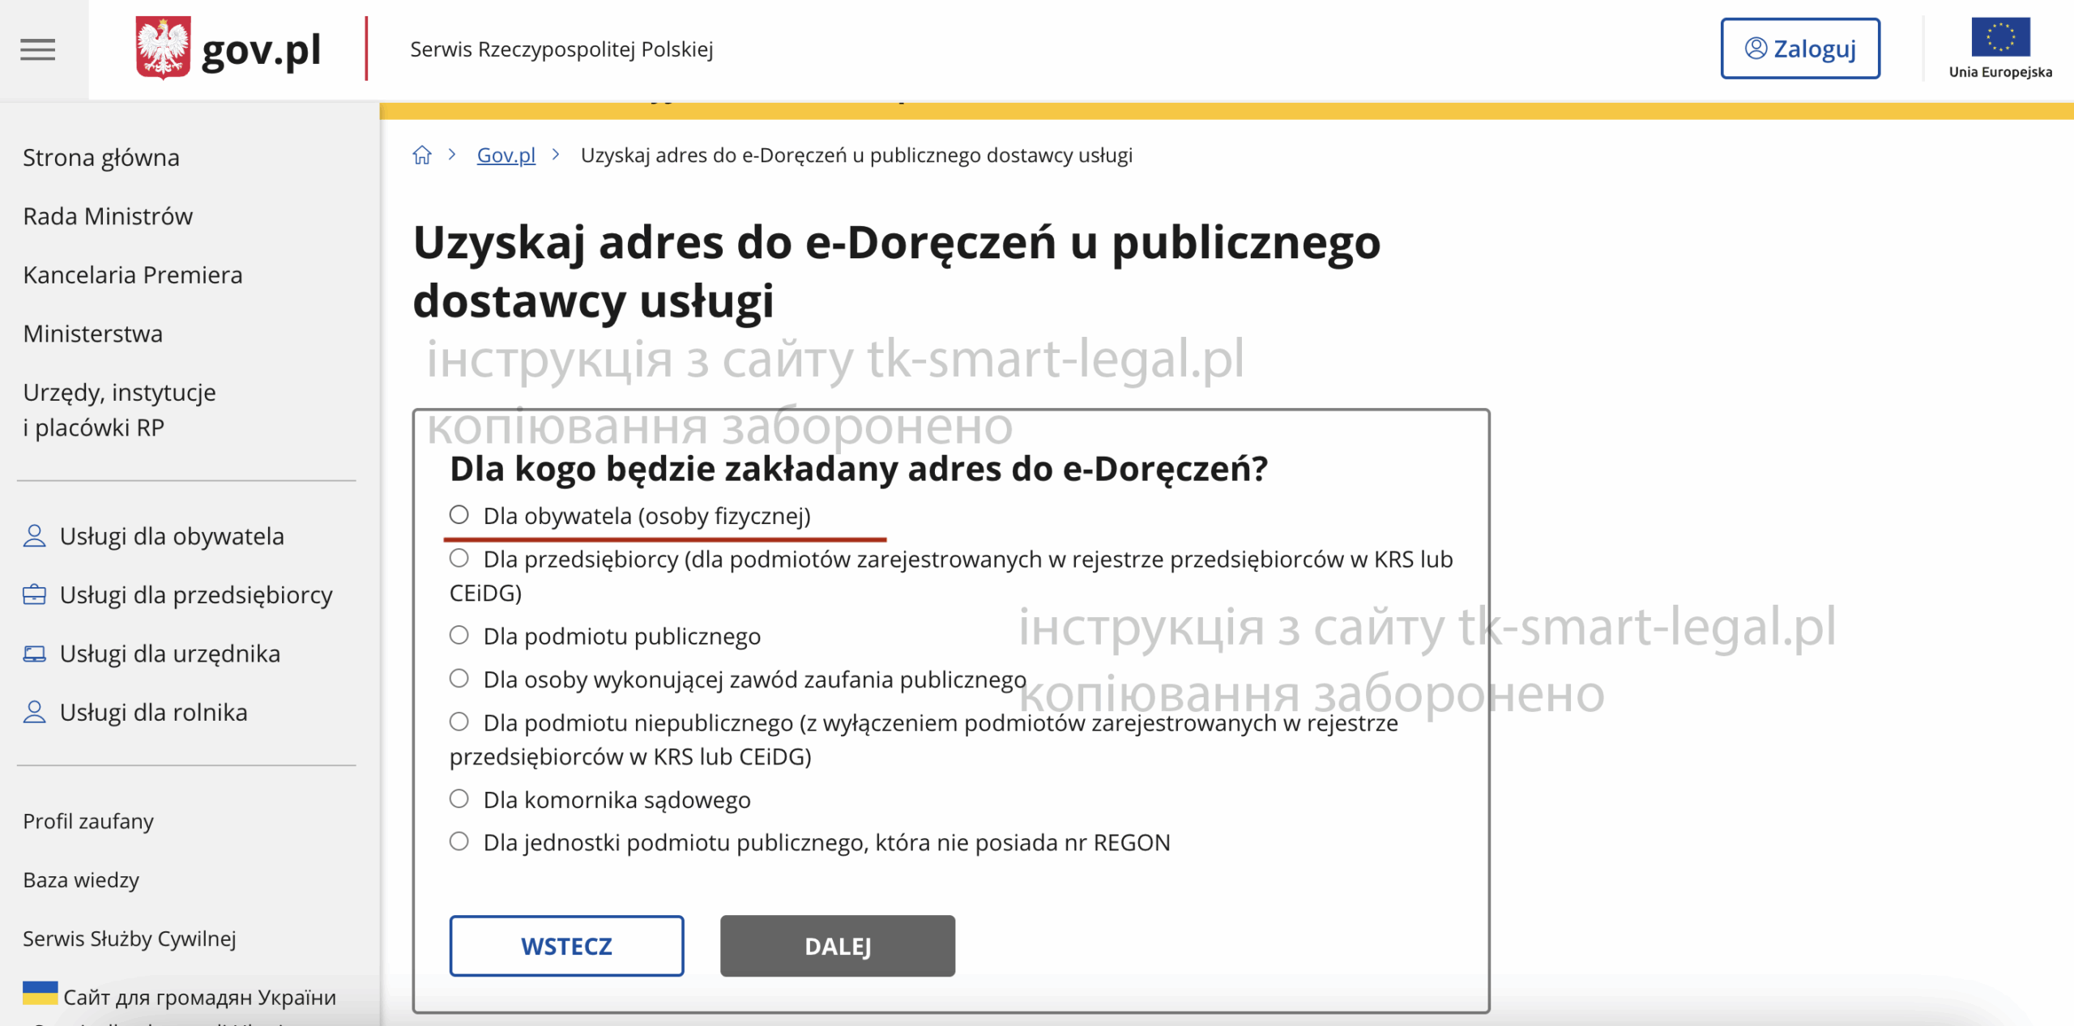
Task: Click the laptop icon for Usługi dla urzędnika
Action: pos(35,653)
